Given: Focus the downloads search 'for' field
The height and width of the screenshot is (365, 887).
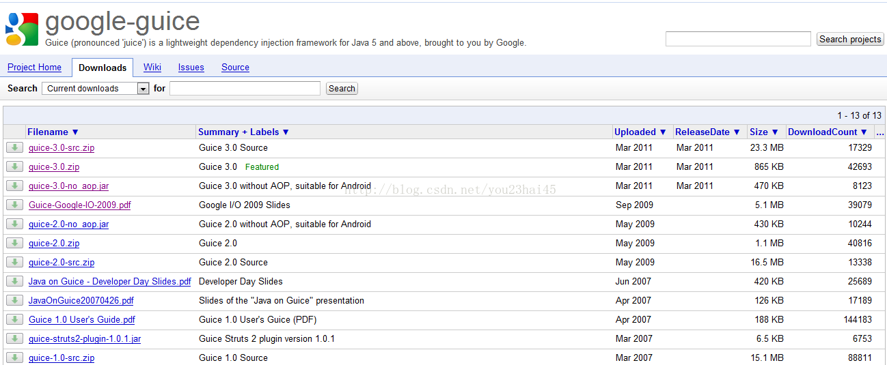Looking at the screenshot, I should [x=245, y=88].
